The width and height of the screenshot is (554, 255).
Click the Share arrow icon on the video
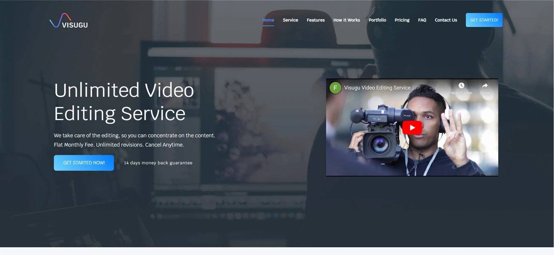(485, 86)
